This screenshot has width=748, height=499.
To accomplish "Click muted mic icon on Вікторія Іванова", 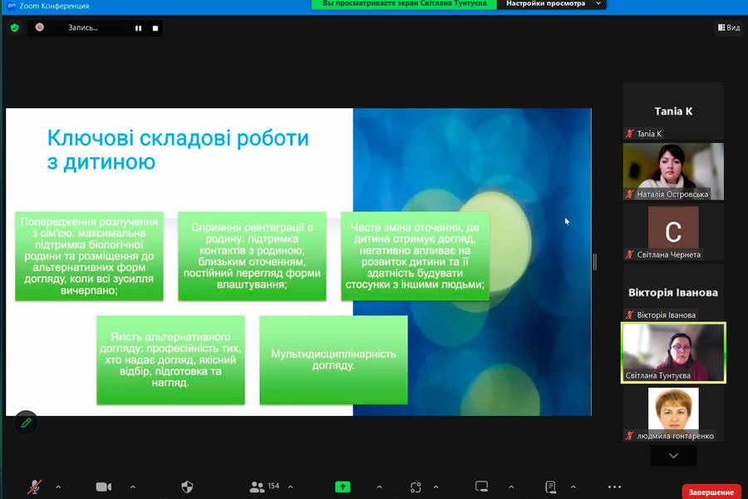I will tap(630, 314).
